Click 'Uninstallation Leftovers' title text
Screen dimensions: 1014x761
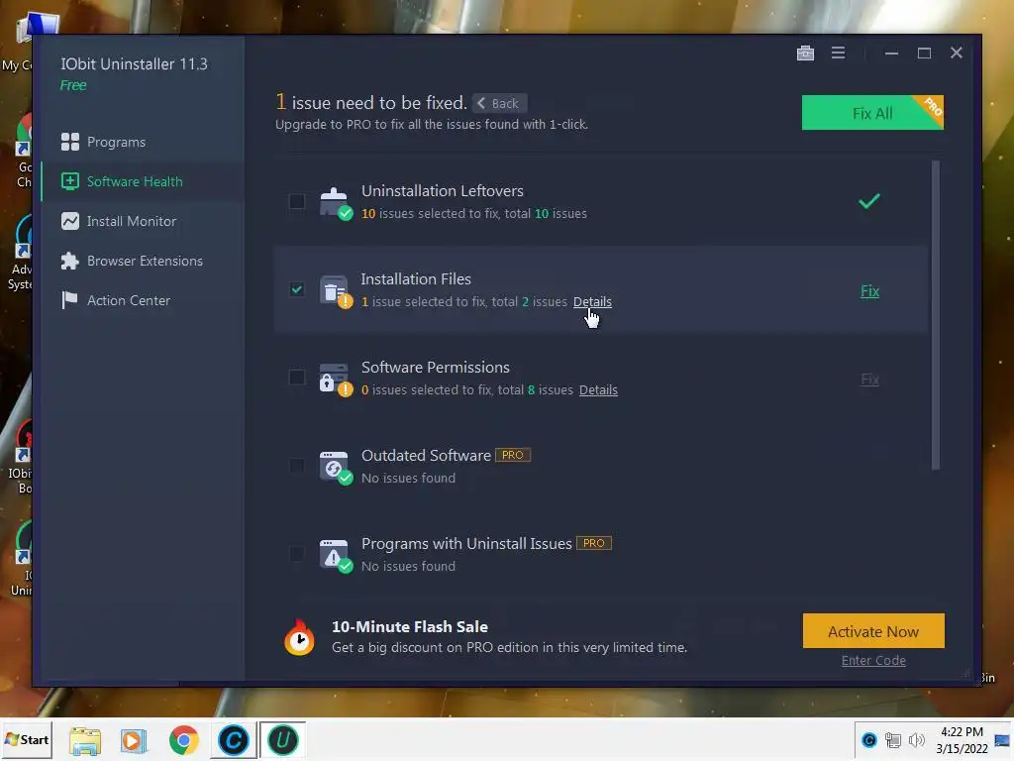coord(443,191)
